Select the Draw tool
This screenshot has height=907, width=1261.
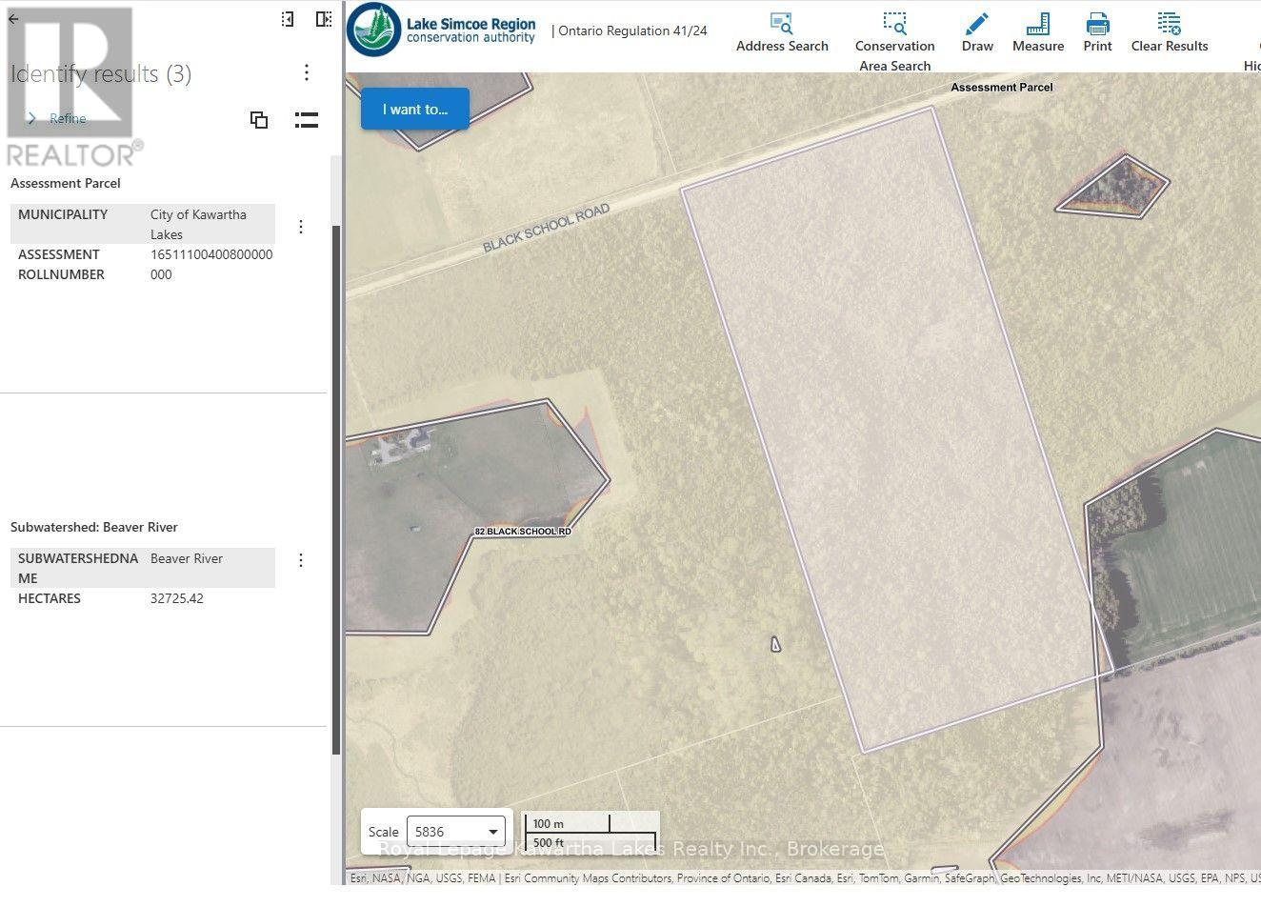[977, 32]
